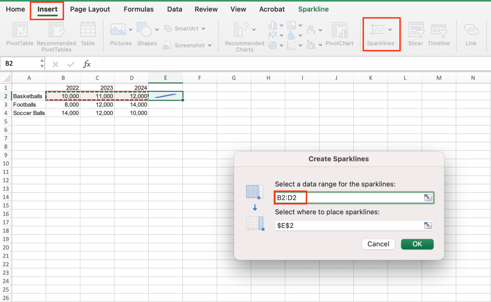Expand the Screenshot dropdown arrow
Image resolution: width=491 pixels, height=302 pixels.
point(209,46)
